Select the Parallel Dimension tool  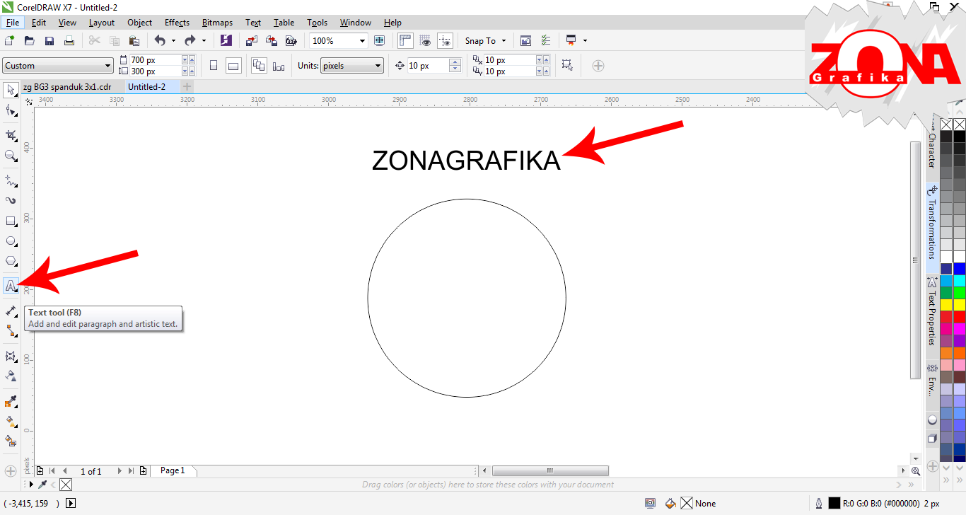[11, 311]
